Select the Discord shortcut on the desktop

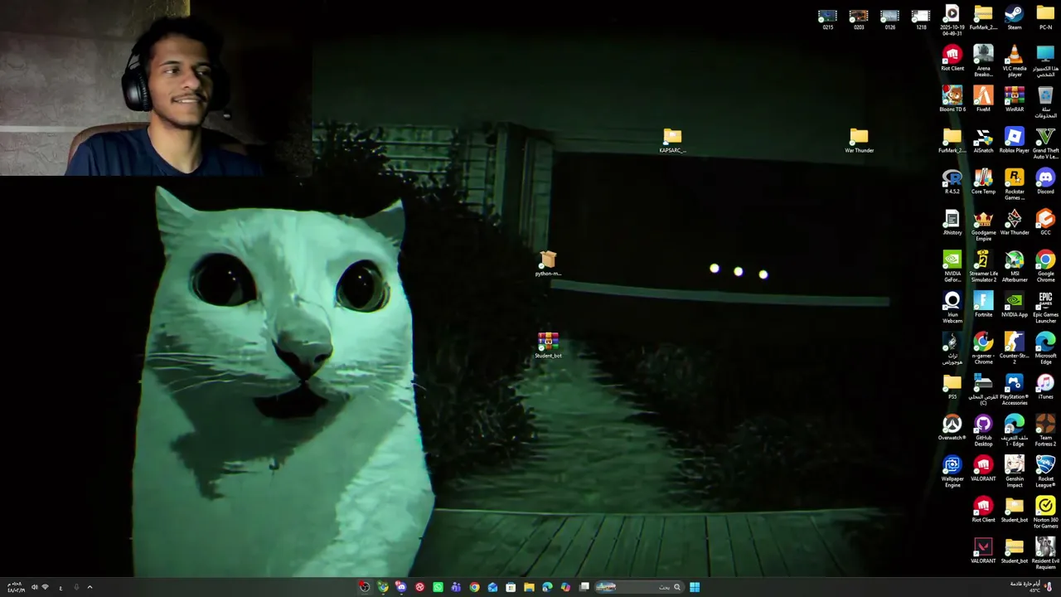tap(1045, 182)
